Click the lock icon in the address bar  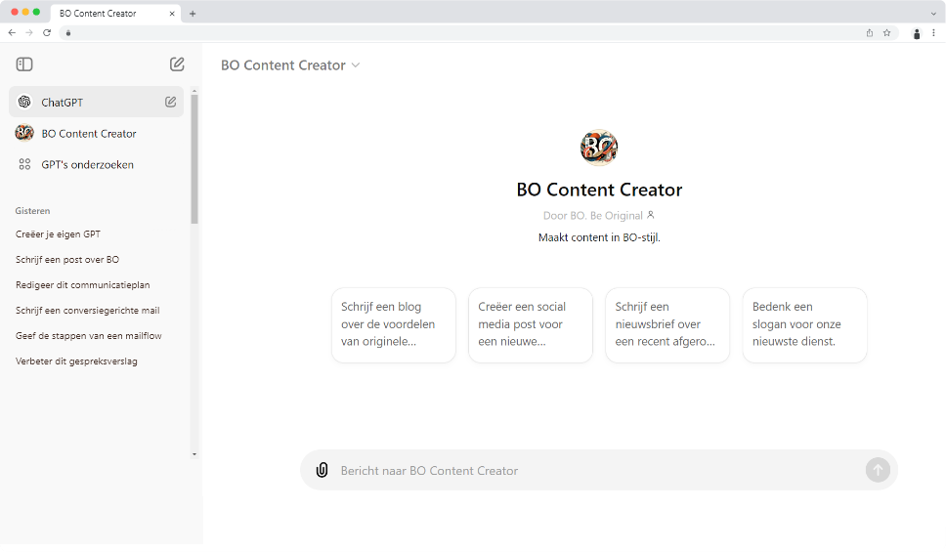point(68,33)
